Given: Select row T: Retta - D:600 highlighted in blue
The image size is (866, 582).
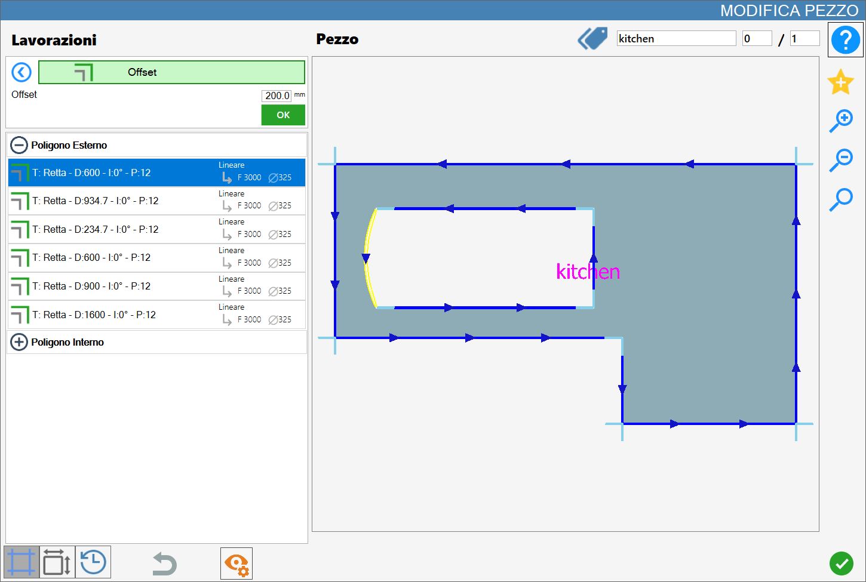Looking at the screenshot, I should tap(156, 173).
